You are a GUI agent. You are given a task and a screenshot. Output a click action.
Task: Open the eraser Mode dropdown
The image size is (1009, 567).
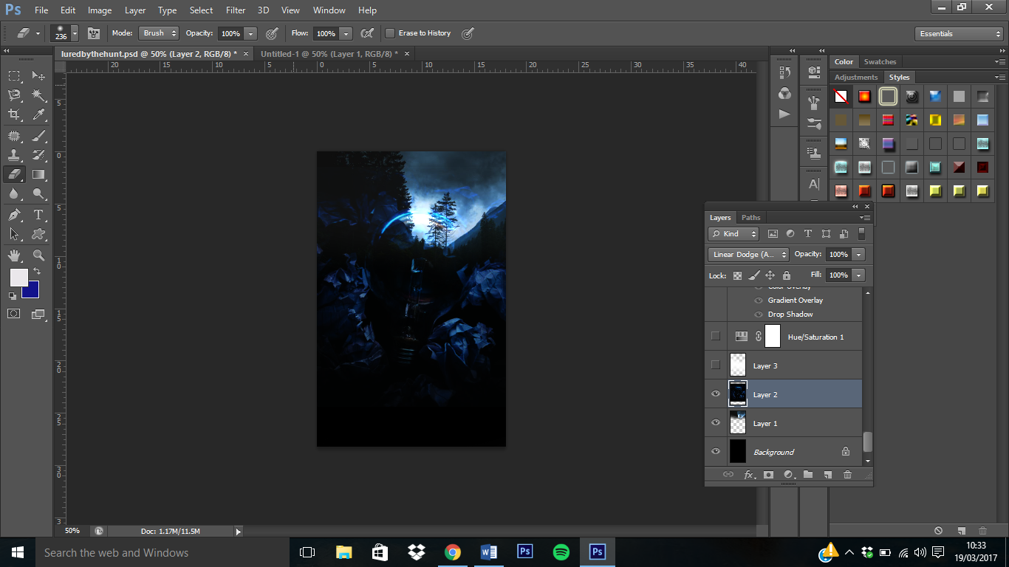159,33
